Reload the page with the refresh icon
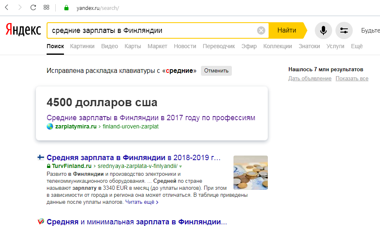 point(33,7)
